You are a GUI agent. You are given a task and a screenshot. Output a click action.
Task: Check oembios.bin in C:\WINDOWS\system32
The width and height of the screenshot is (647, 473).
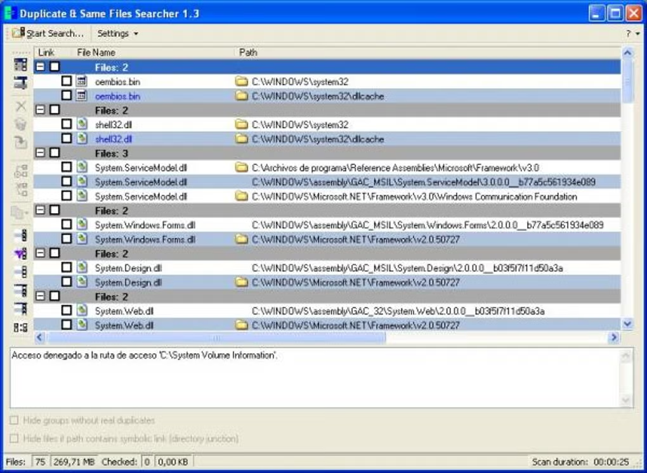click(67, 81)
